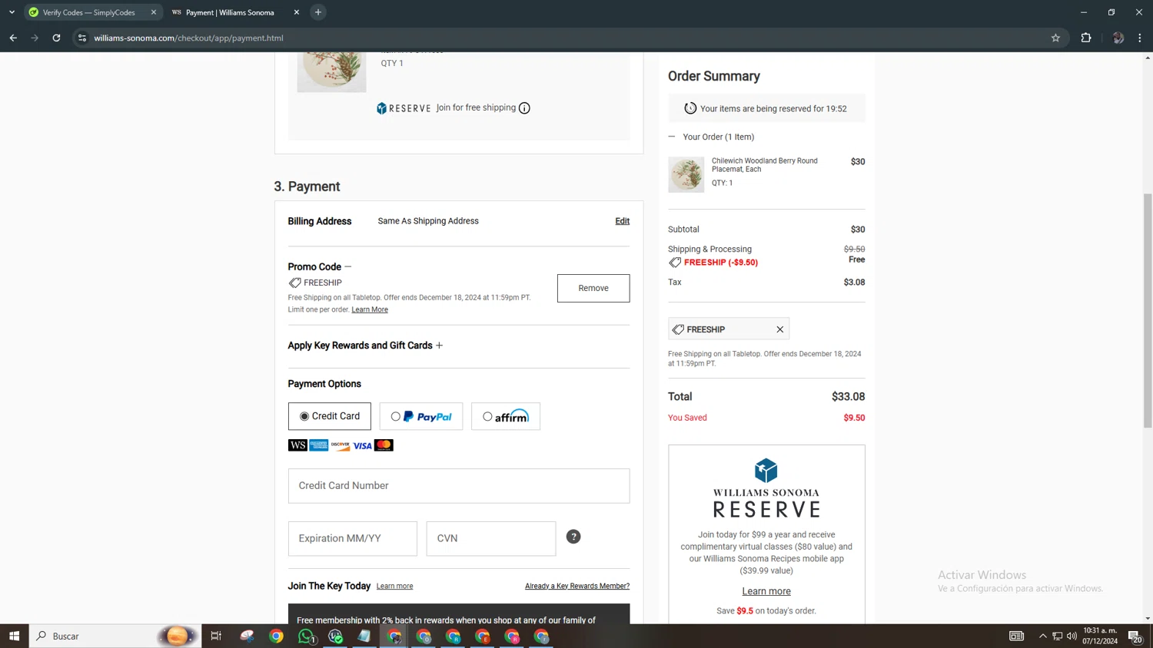Go back using the browser back arrow
The width and height of the screenshot is (1153, 648).
13,38
